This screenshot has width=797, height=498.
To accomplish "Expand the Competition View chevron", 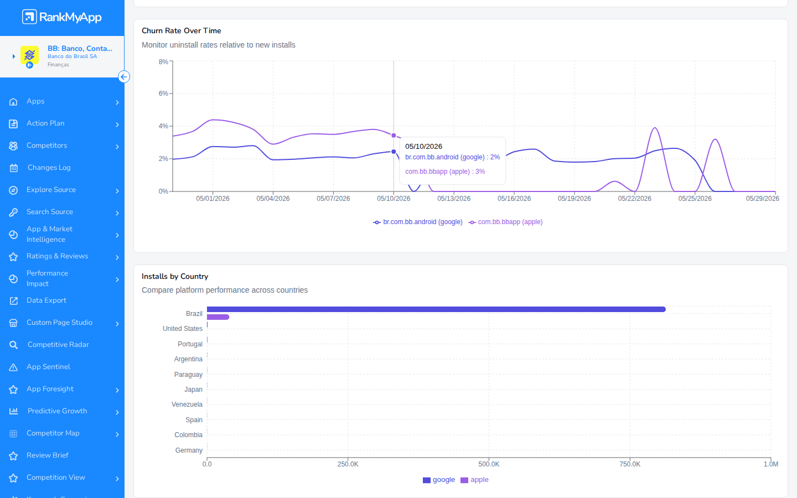I will point(117,479).
